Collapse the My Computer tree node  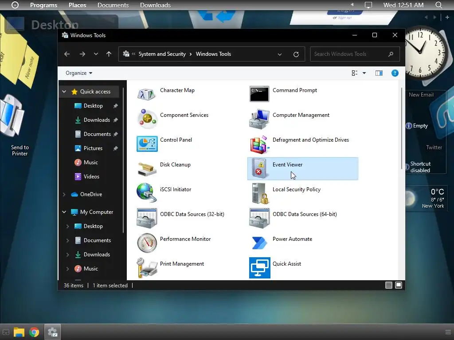pyautogui.click(x=64, y=212)
